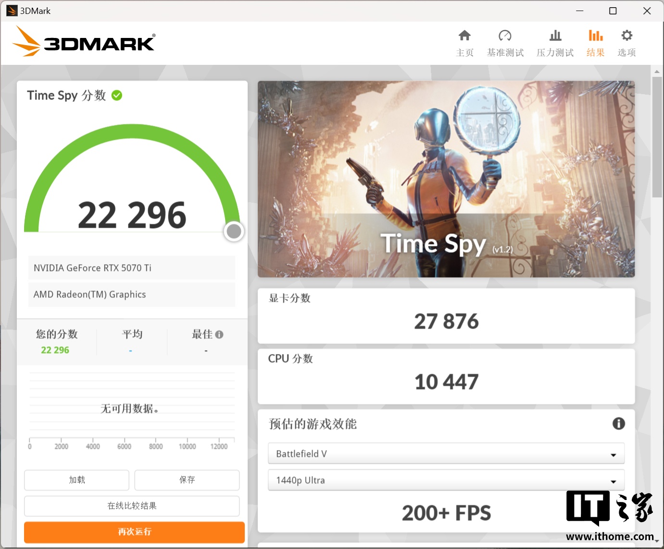This screenshot has width=664, height=549.
Task: Click the info icon beside 最佳
Action: click(x=219, y=334)
